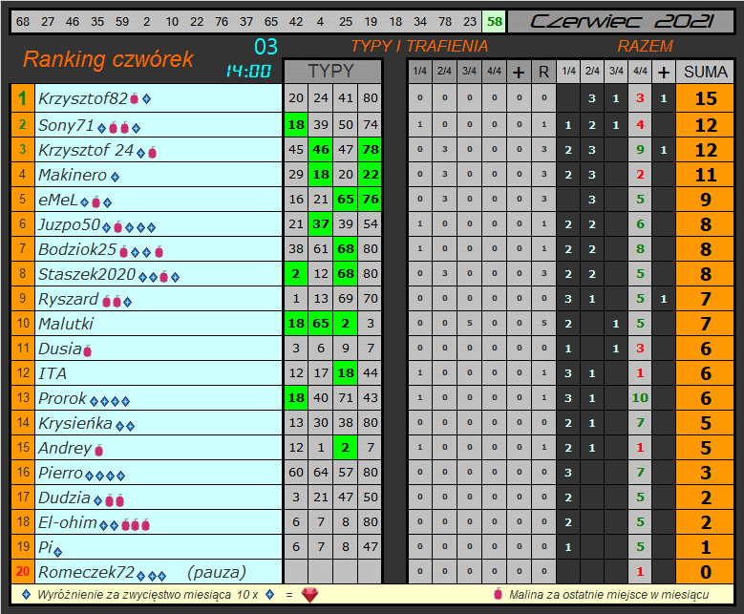744x614 pixels.
Task: Select player name Prorok
Action: click(x=63, y=398)
